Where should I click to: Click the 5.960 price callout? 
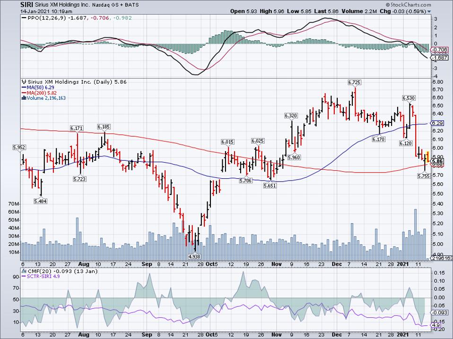pyautogui.click(x=294, y=157)
